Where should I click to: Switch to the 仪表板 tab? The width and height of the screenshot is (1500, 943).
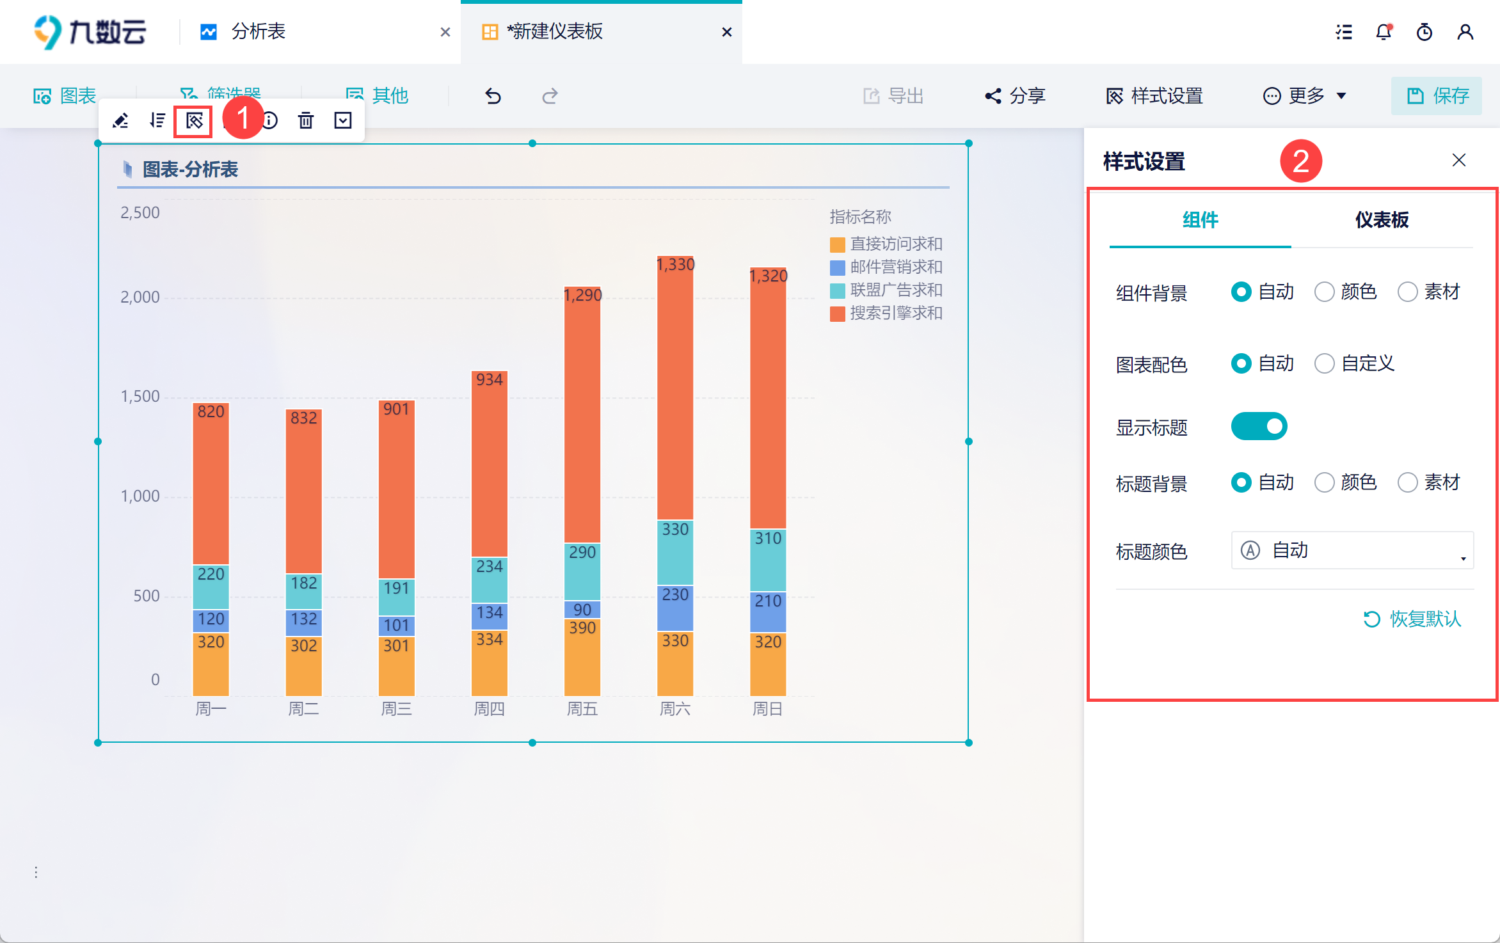(1382, 220)
